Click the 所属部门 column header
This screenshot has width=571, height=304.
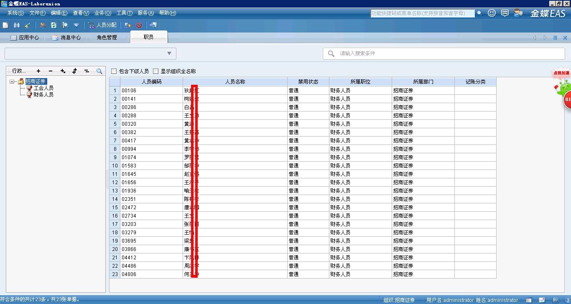pyautogui.click(x=423, y=82)
